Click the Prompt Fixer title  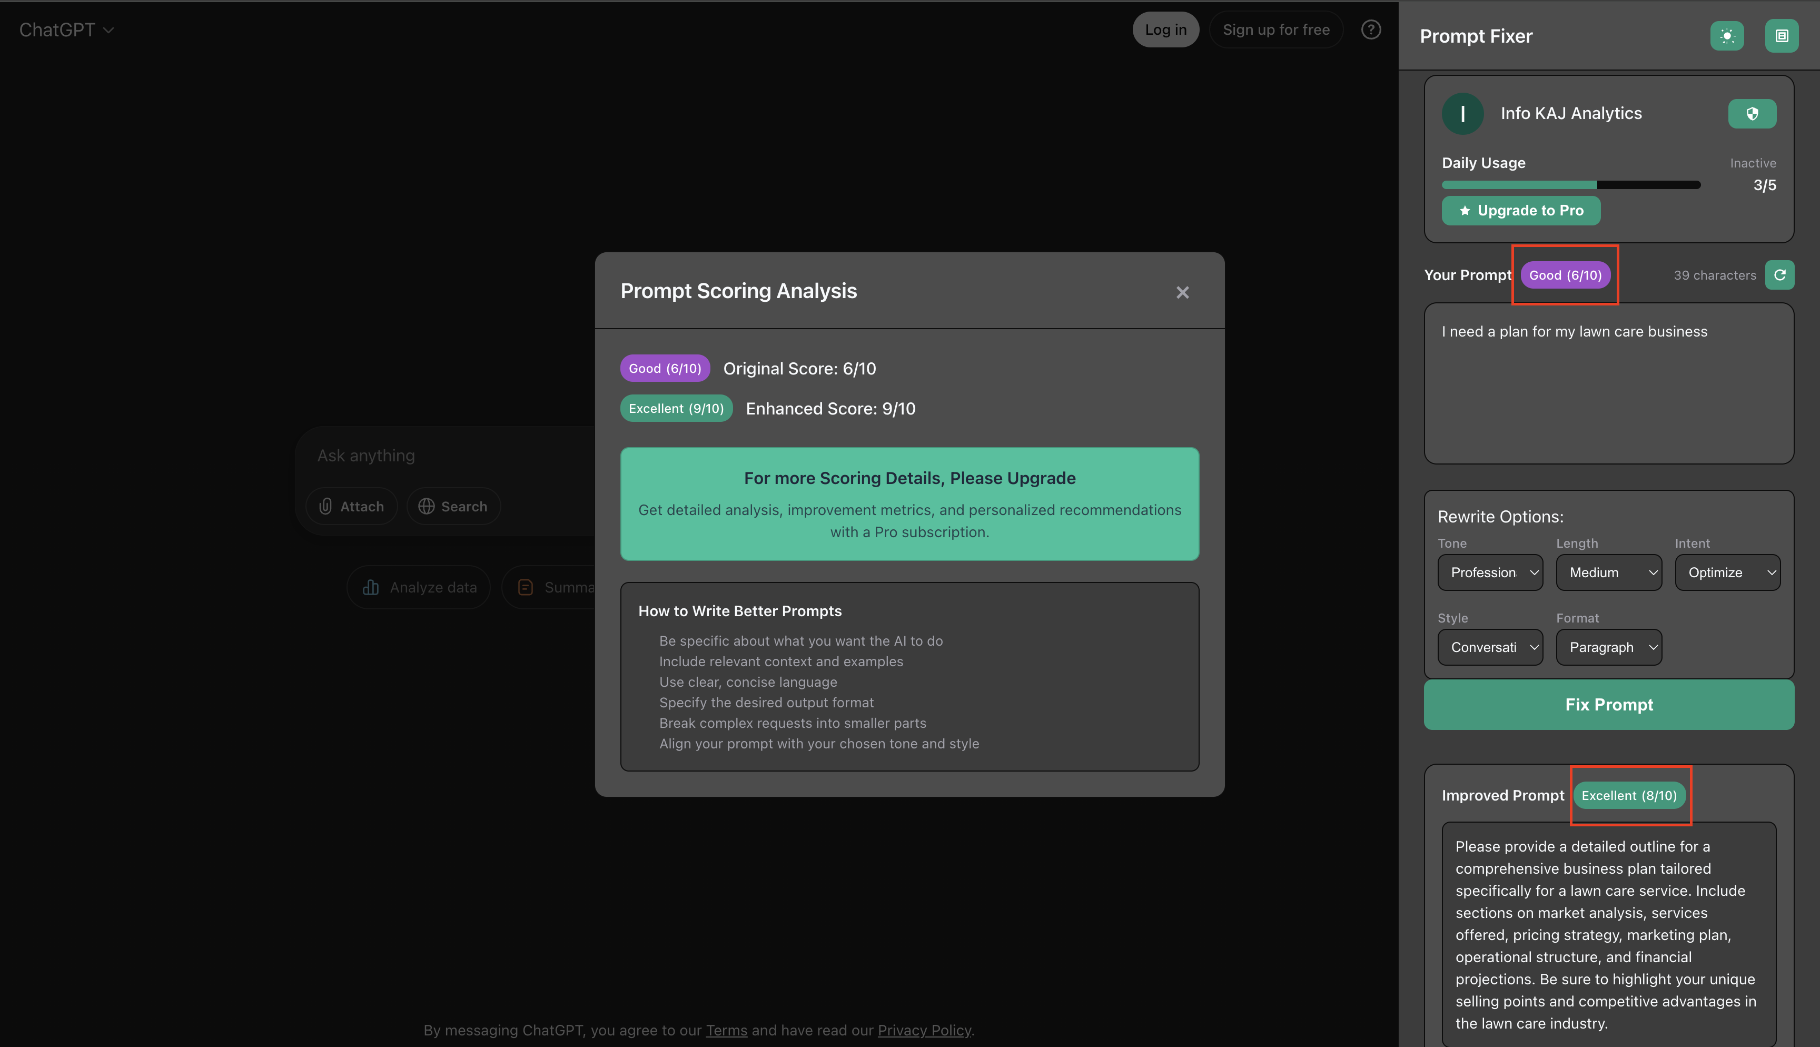(1476, 36)
